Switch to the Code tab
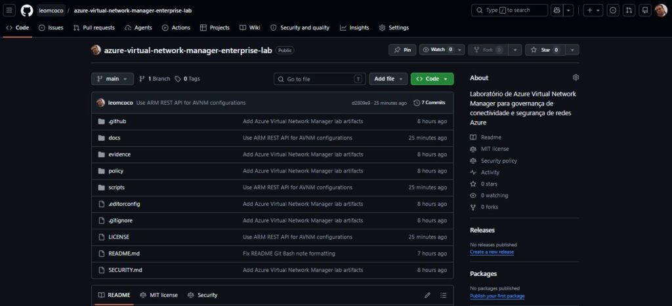Image resolution: width=672 pixels, height=306 pixels. pos(18,28)
